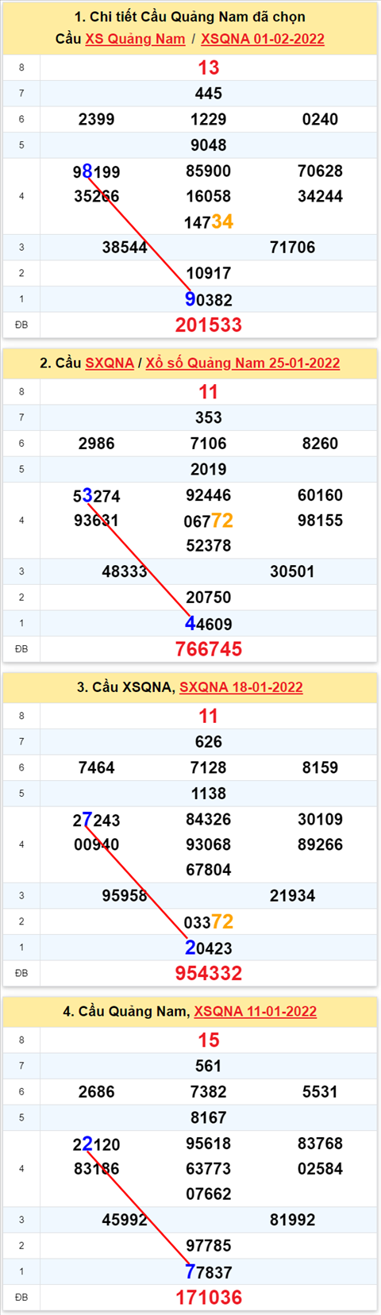
Task: Click the number '5531'
Action: (321, 1092)
